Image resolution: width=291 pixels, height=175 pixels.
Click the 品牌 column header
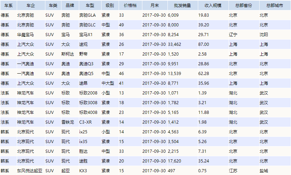(70, 6)
